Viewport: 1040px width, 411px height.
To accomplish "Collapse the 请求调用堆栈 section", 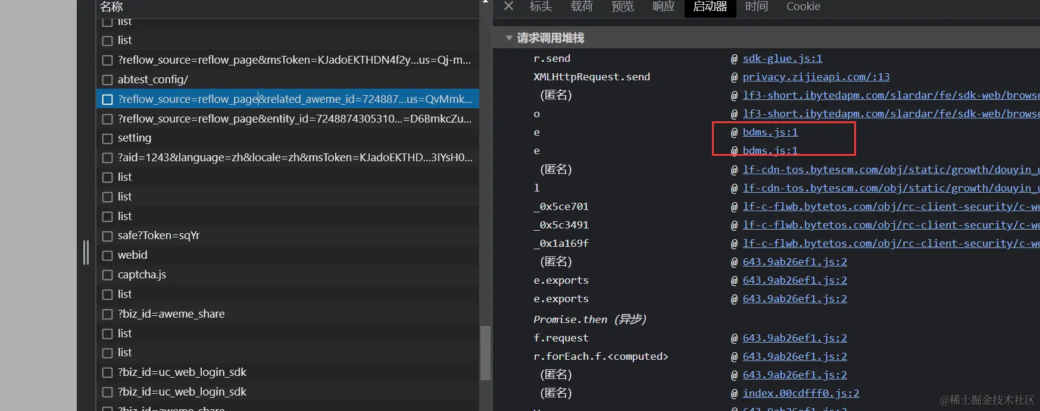I will [x=509, y=38].
